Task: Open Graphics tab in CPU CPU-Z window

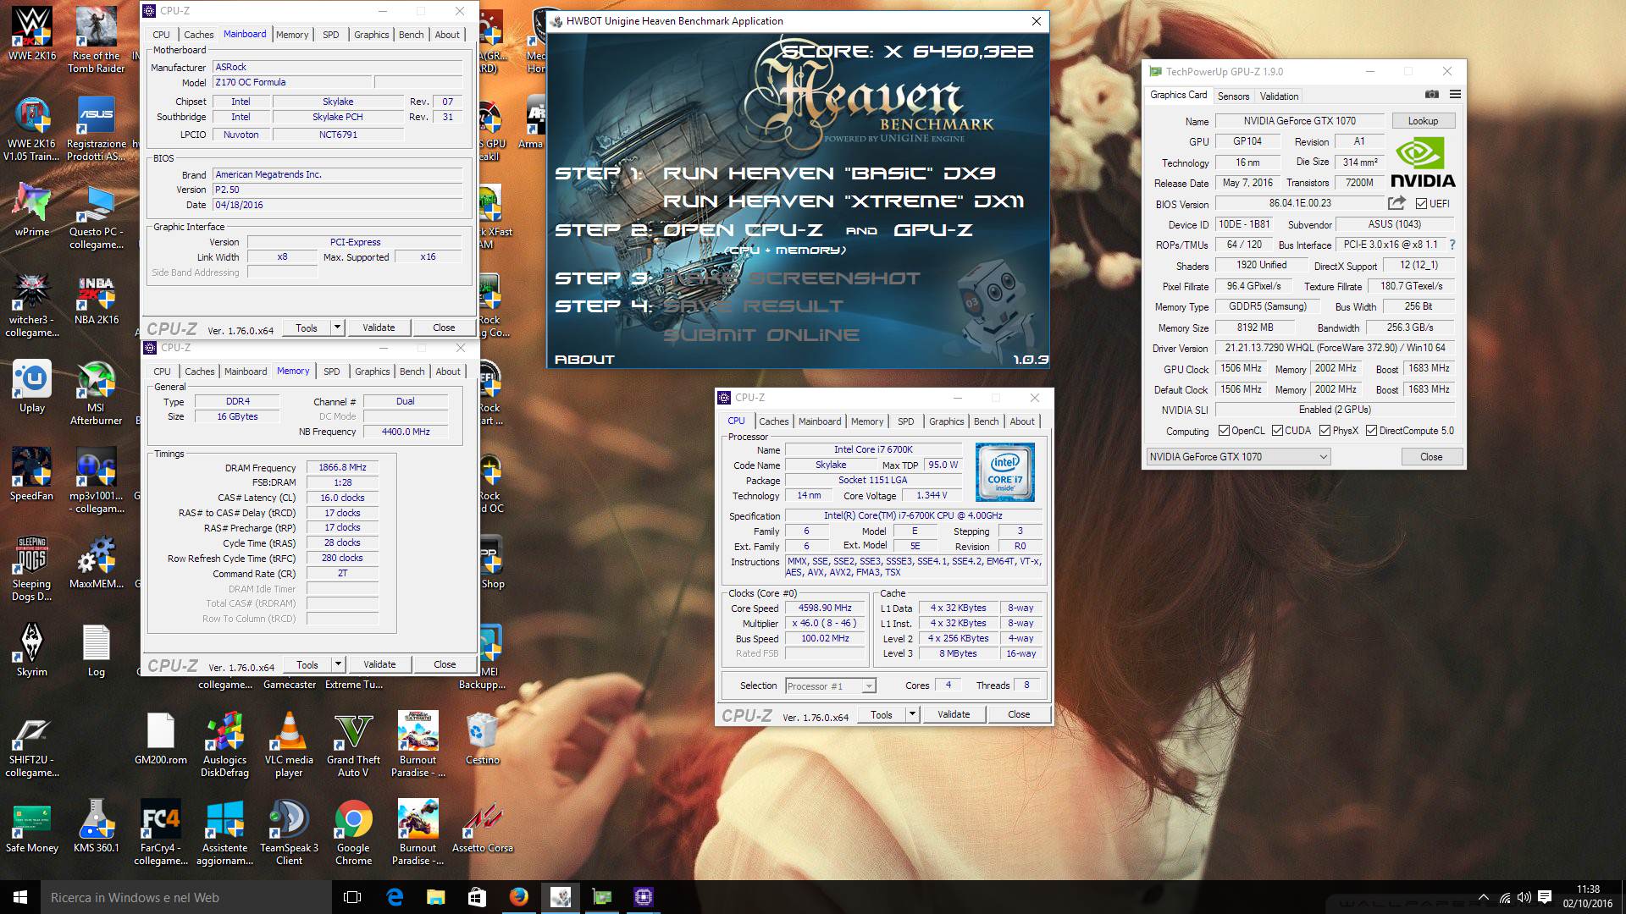Action: (x=946, y=421)
